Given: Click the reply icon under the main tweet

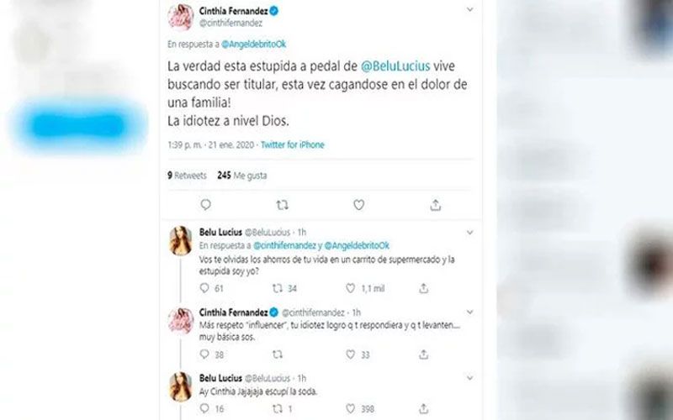Looking at the screenshot, I should point(205,205).
